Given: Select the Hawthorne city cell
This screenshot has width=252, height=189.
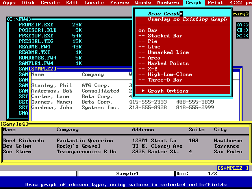Looking at the screenshot, I should 228,141.
